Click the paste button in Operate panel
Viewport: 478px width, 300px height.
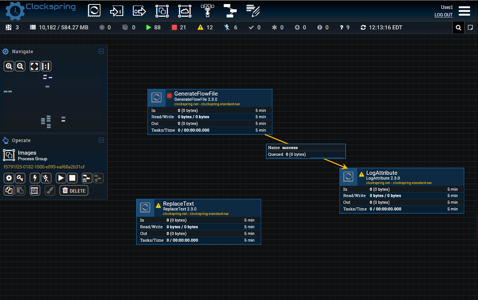tap(20, 190)
